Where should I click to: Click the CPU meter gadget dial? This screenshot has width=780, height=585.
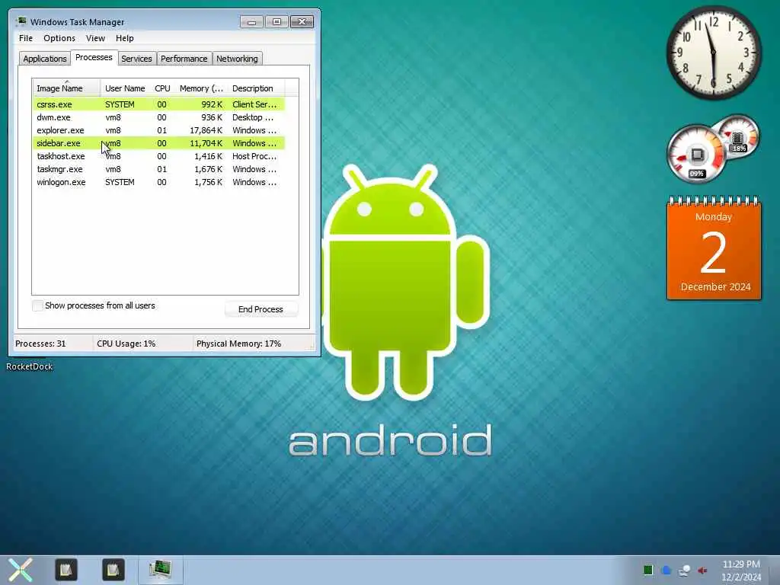coord(696,153)
